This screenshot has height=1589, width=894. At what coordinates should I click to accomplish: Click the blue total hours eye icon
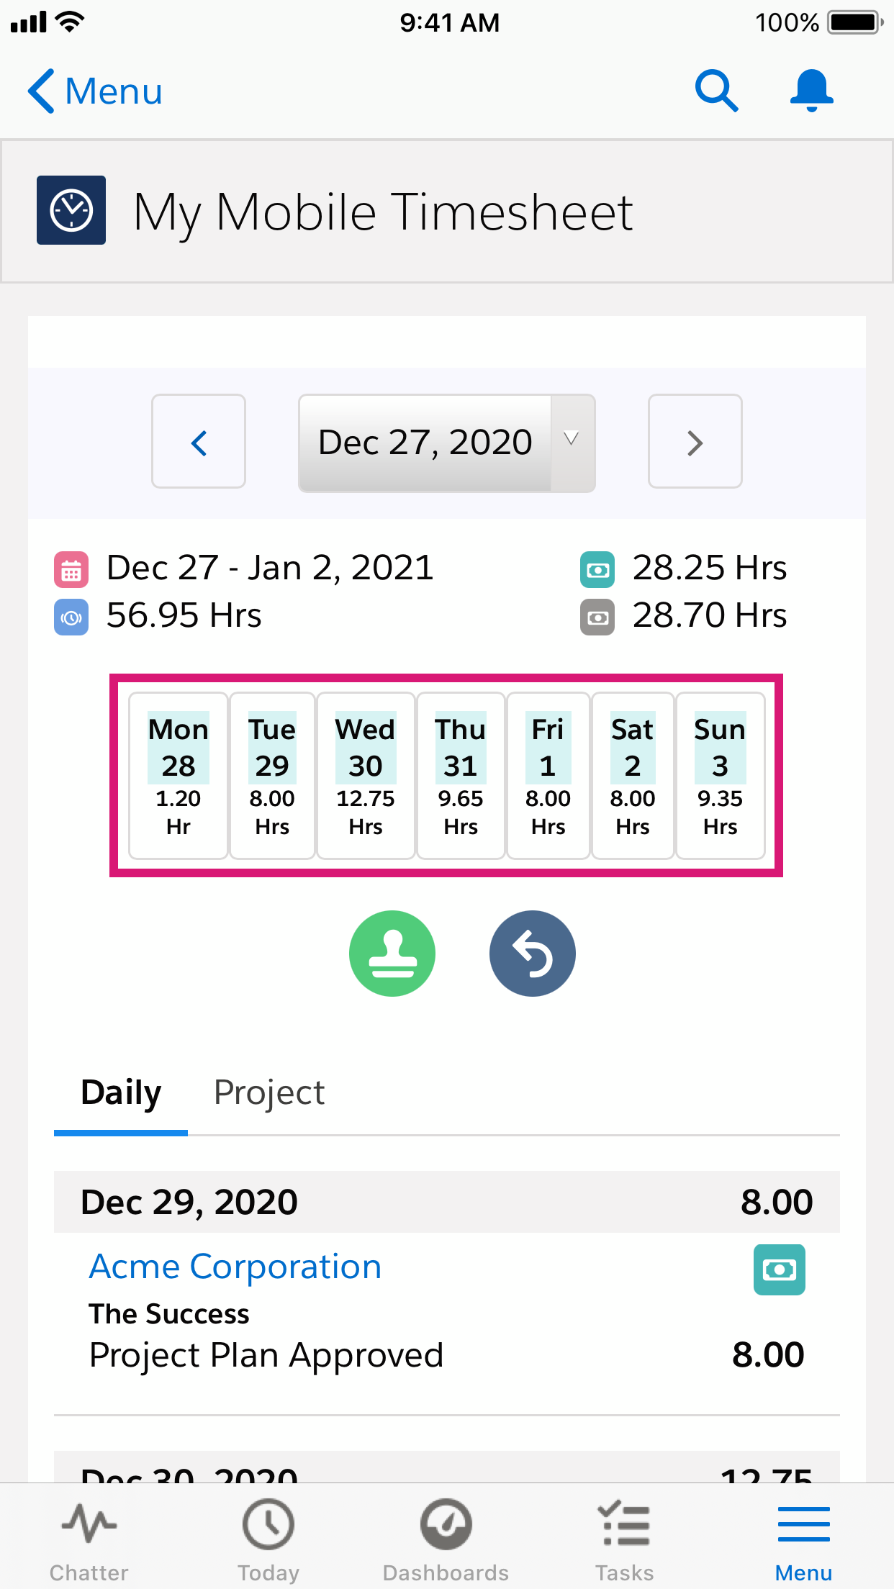(x=70, y=617)
